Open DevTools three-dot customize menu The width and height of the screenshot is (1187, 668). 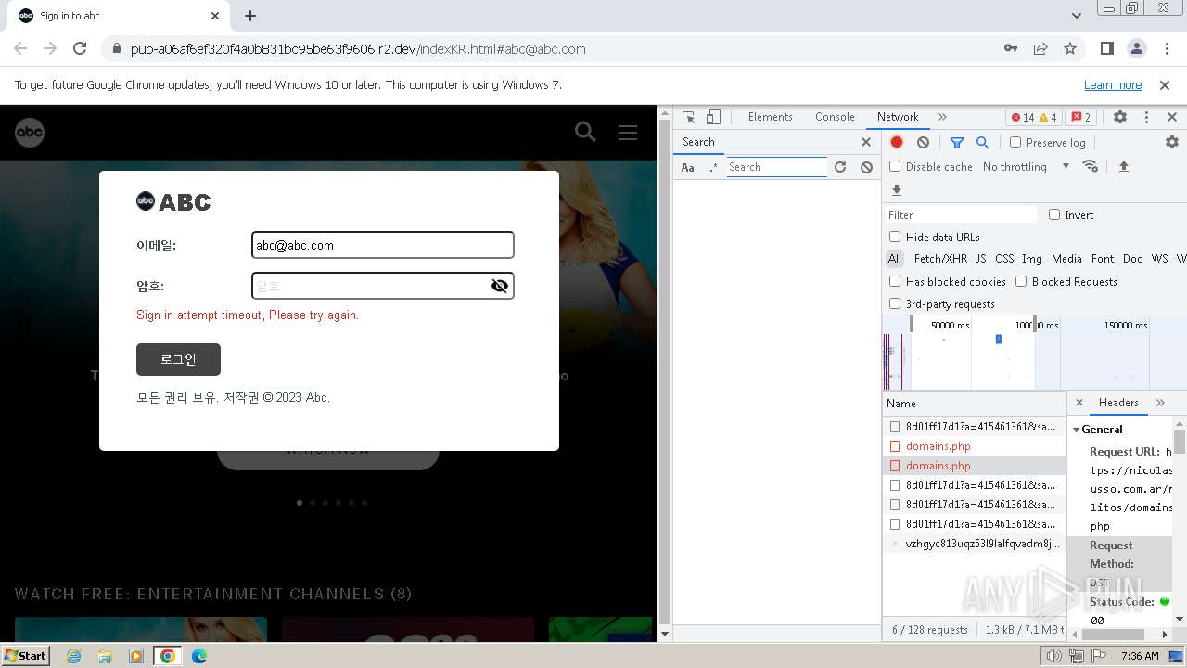[x=1146, y=117]
